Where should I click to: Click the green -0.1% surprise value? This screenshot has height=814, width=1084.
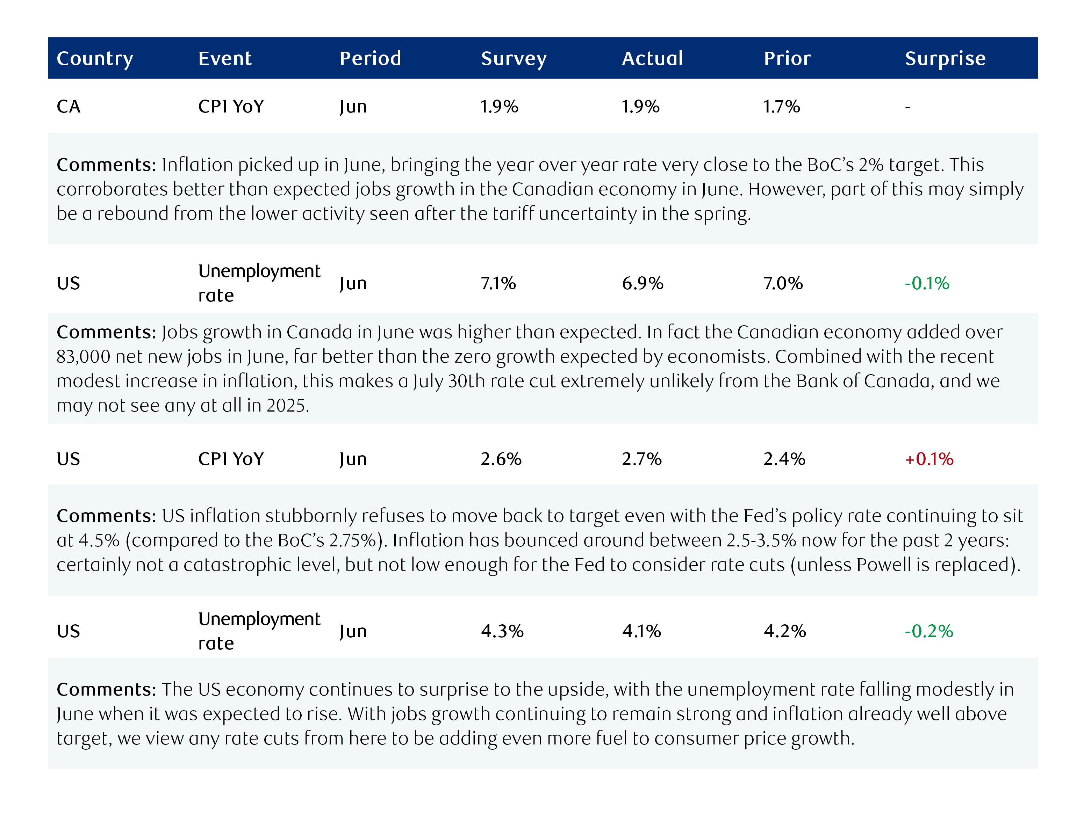tap(927, 284)
